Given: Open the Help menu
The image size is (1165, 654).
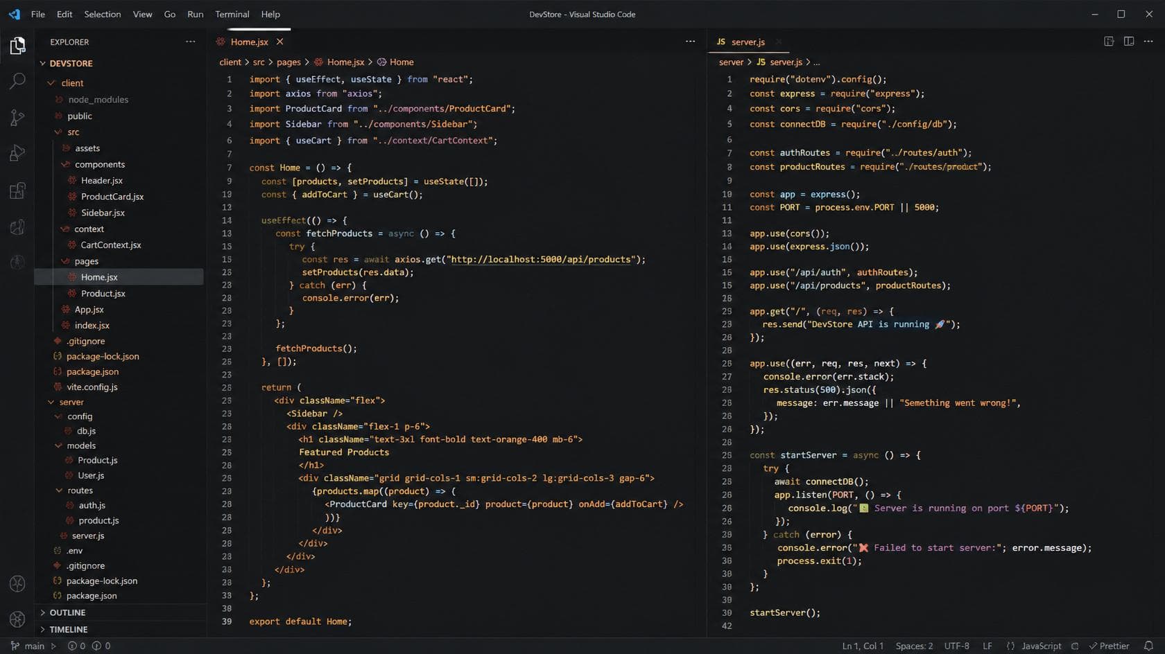Looking at the screenshot, I should click(270, 14).
